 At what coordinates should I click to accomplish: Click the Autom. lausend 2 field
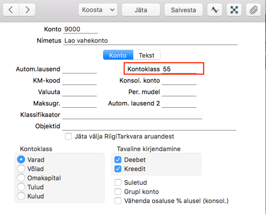click(x=179, y=103)
